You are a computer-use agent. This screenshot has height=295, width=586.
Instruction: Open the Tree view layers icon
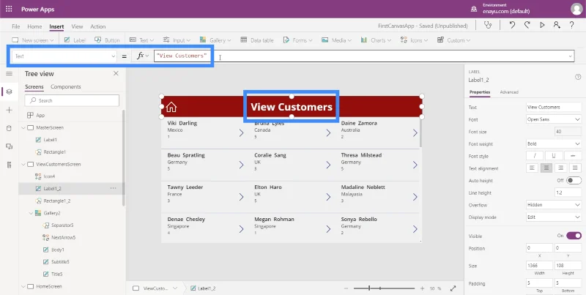[9, 92]
